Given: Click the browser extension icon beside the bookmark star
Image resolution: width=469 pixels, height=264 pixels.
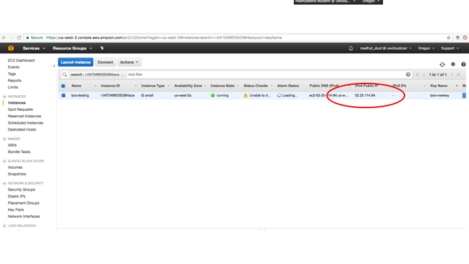Looking at the screenshot, I should click(457, 38).
